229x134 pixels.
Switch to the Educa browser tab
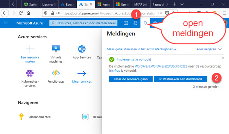68,4
